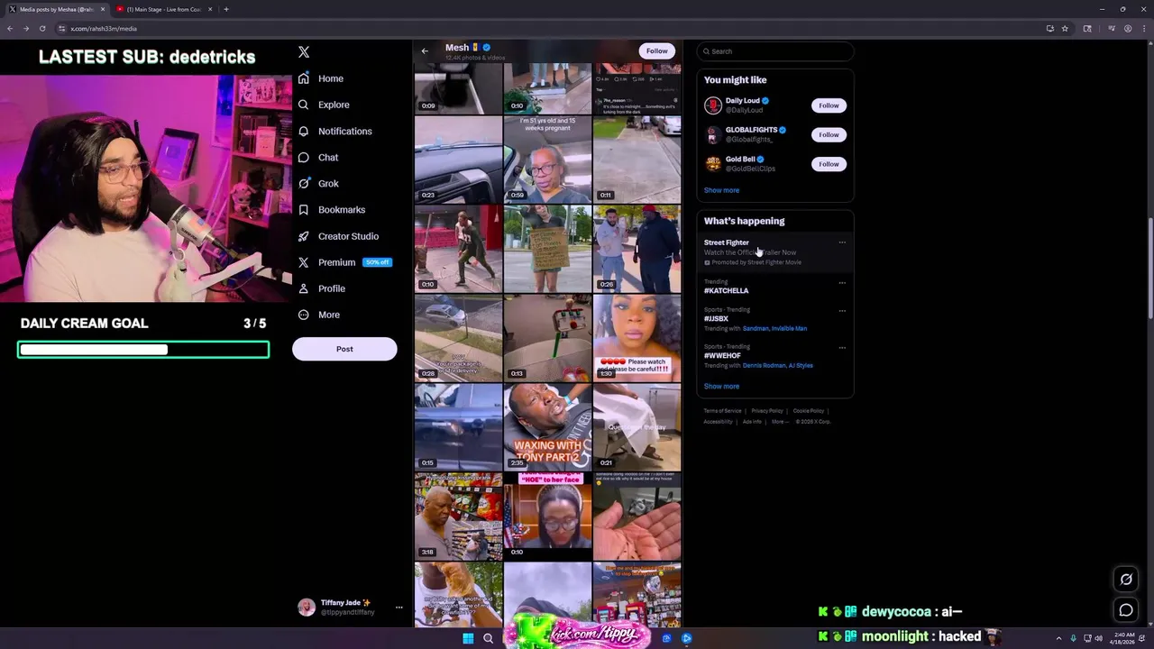1154x649 pixels.
Task: Open Explore in the X sidebar
Action: point(324,105)
